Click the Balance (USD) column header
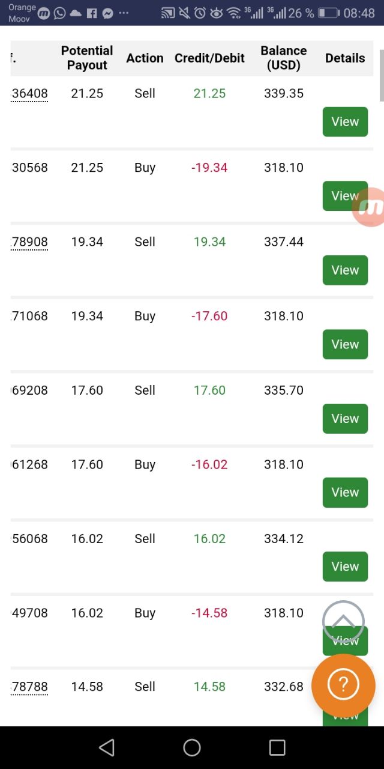Viewport: 384px width, 769px height. pos(284,58)
